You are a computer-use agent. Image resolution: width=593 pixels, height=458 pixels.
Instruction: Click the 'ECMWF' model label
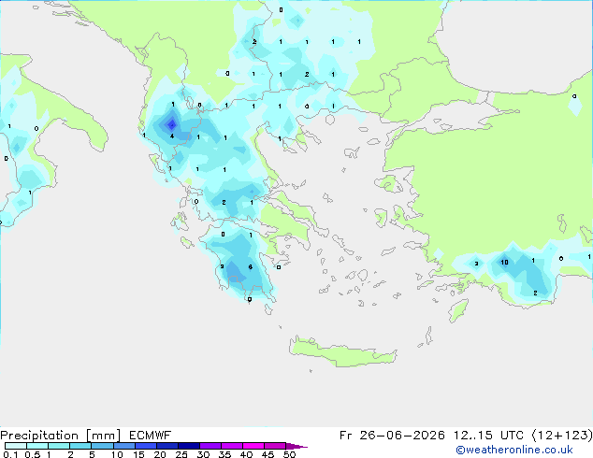point(151,436)
